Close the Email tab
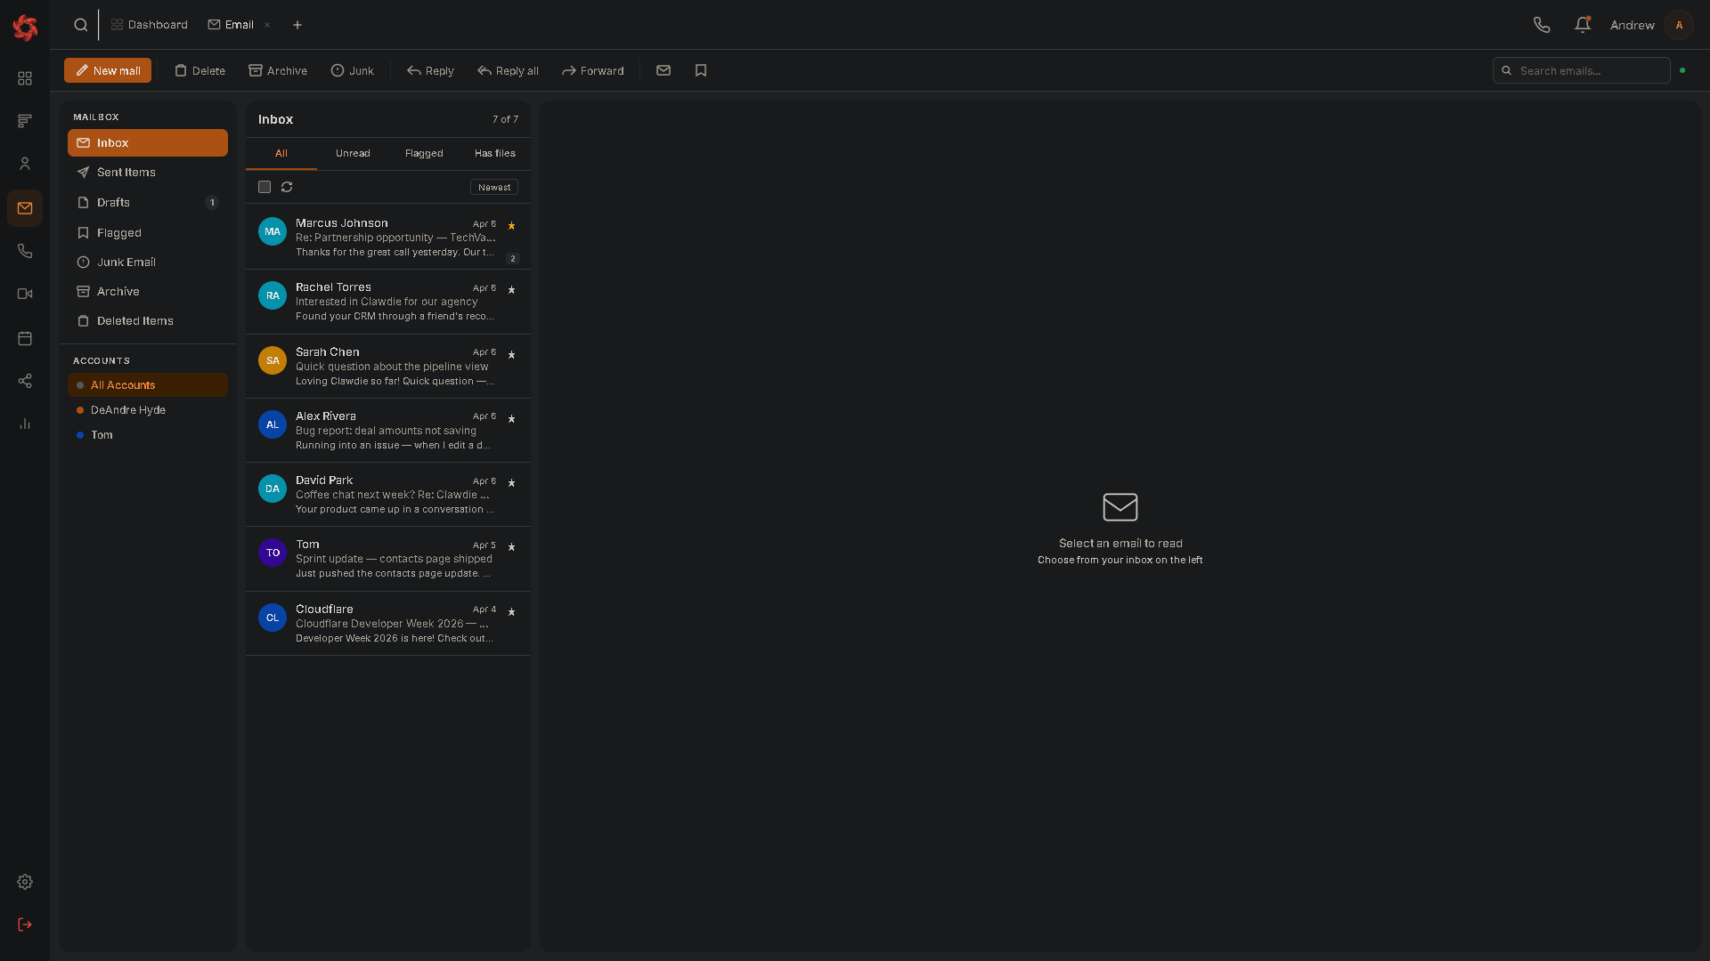 pos(267,25)
